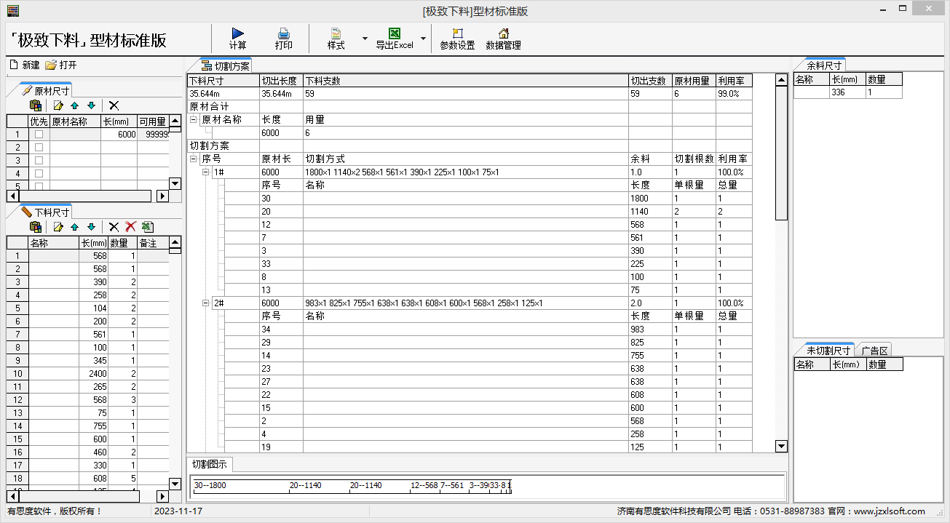
Task: Collapse the 2# cutting plan node
Action: coord(206,303)
